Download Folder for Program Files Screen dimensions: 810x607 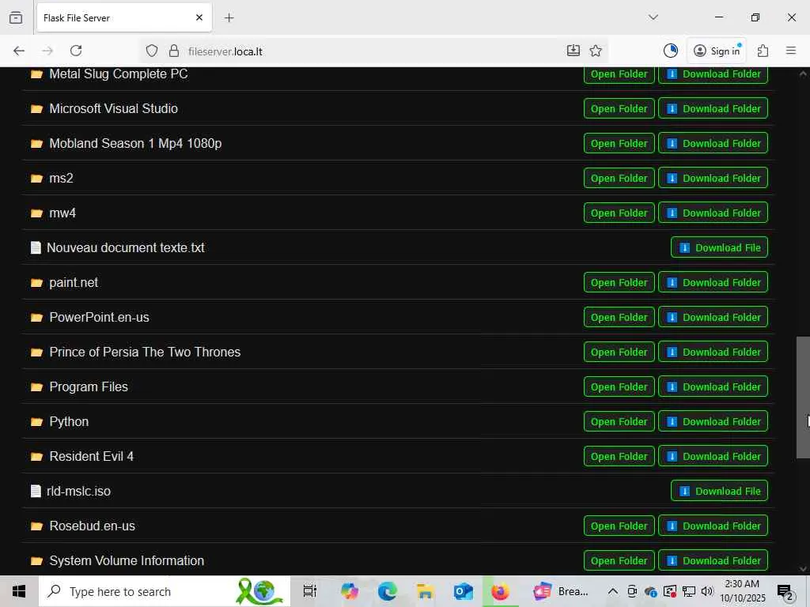[713, 386]
